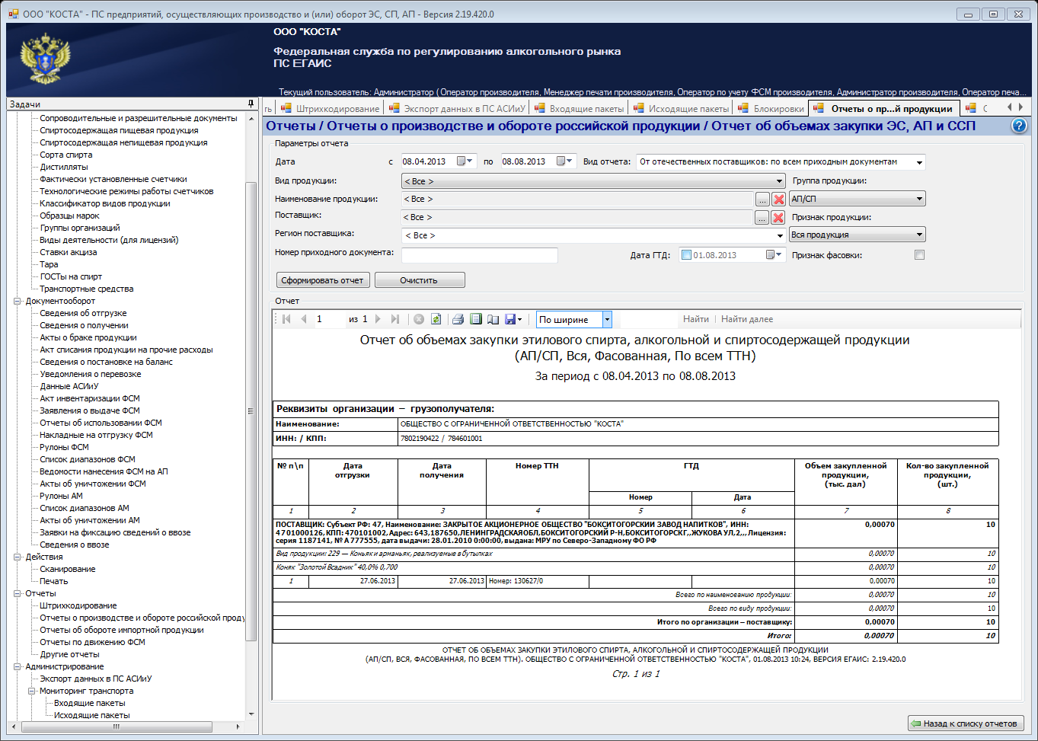Print the report
This screenshot has height=741, width=1038.
(458, 319)
